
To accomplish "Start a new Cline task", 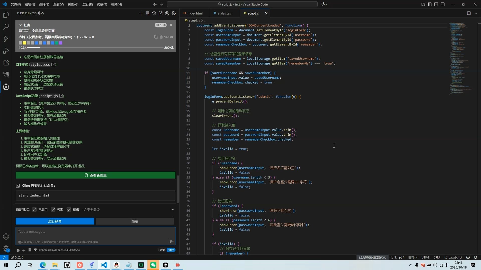I will [141, 13].
